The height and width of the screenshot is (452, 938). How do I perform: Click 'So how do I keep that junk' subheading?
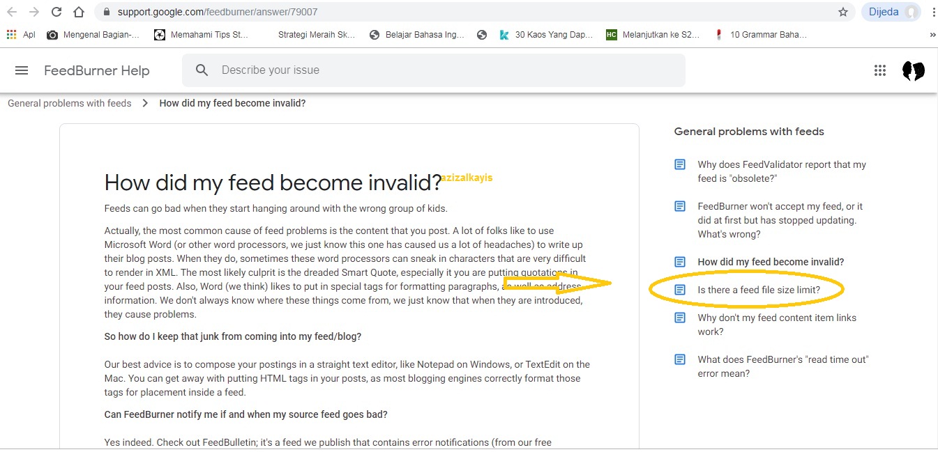coord(233,336)
